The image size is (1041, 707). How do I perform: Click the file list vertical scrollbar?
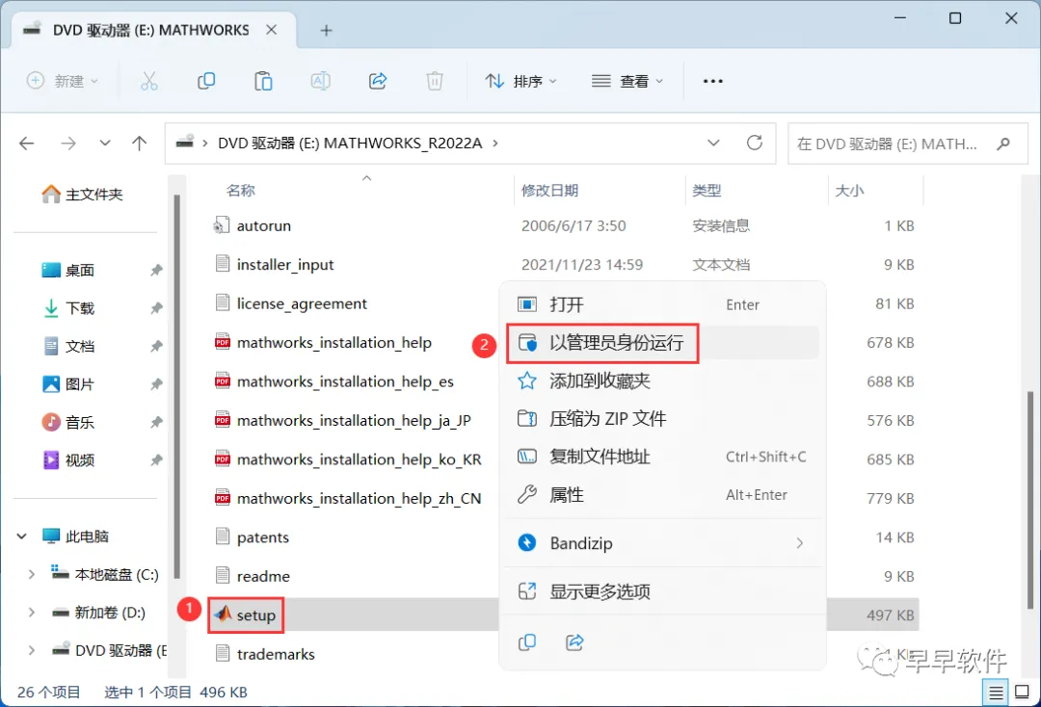(1029, 500)
